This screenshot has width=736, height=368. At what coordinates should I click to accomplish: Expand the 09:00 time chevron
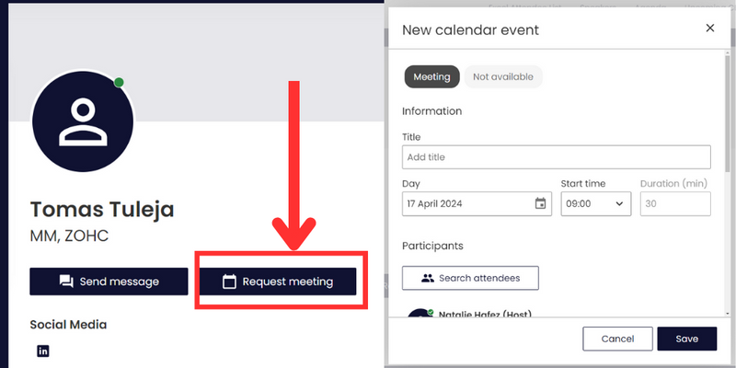[x=619, y=203]
